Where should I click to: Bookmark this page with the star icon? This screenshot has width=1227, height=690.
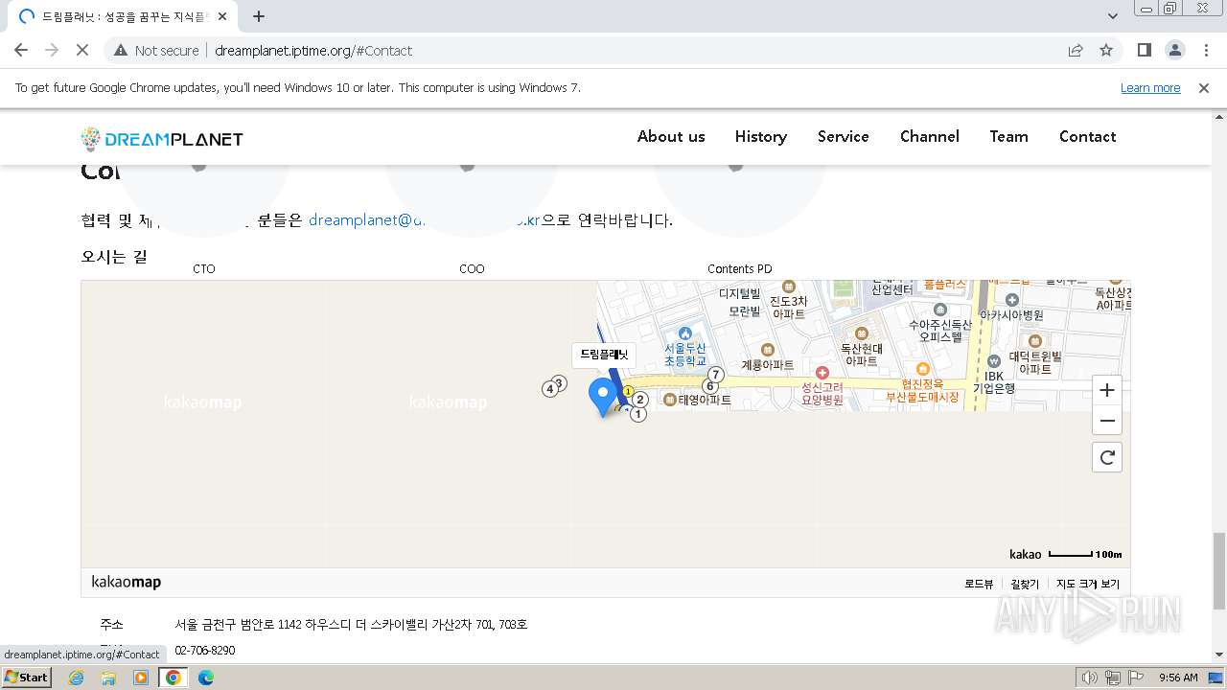1106,50
